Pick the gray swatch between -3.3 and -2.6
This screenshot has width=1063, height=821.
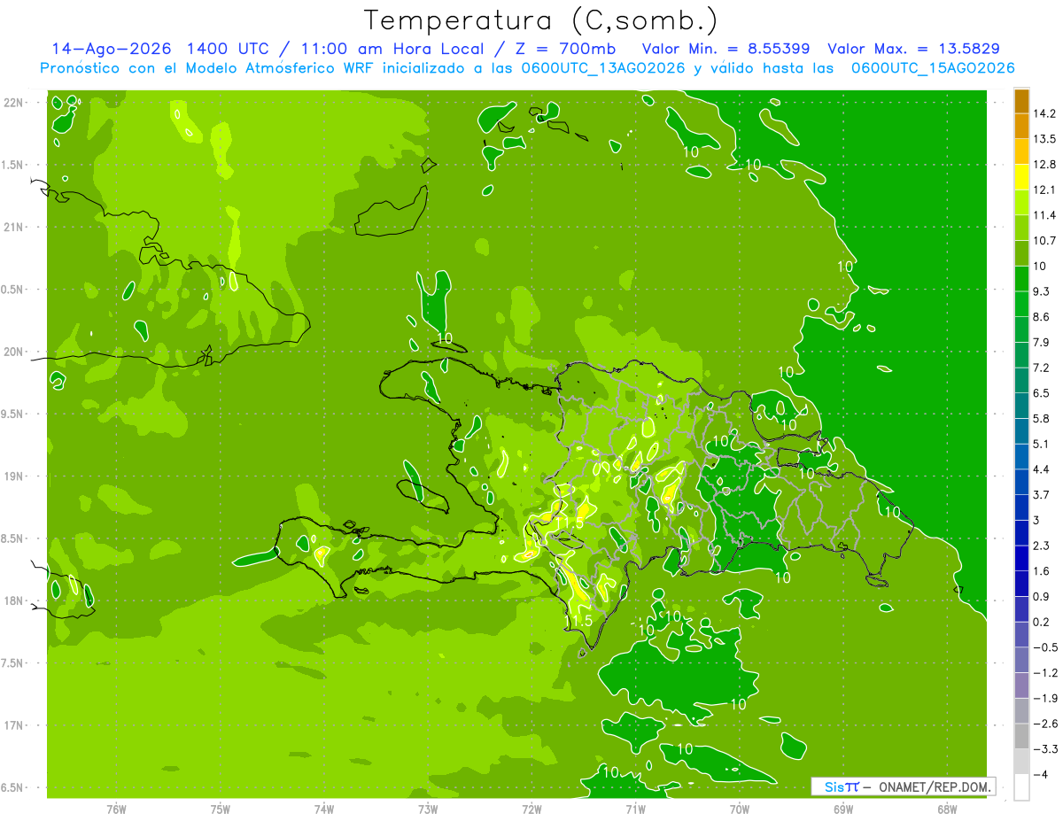1021,737
